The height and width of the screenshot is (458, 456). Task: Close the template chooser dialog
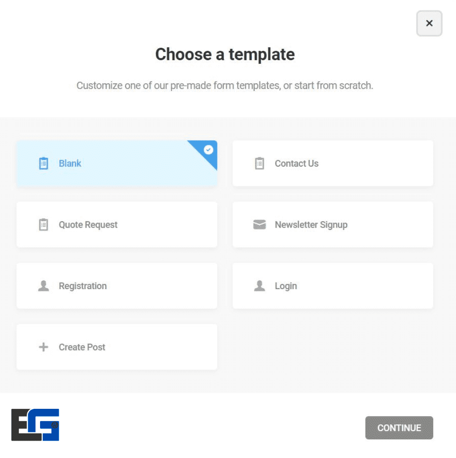pyautogui.click(x=429, y=24)
